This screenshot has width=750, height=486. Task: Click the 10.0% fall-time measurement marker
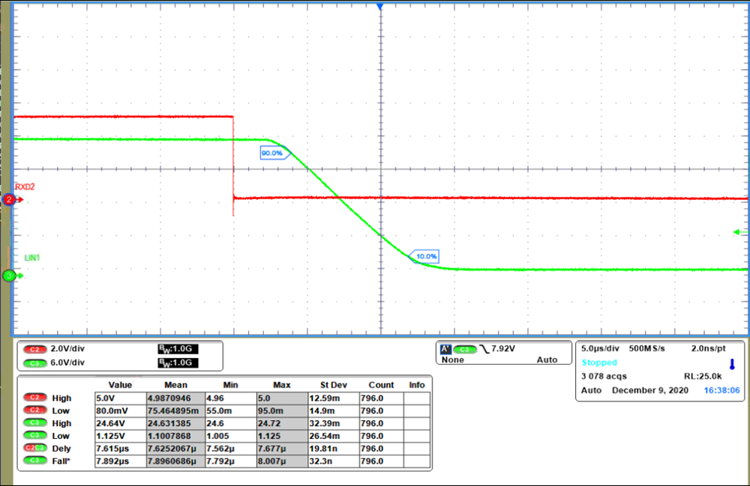pos(425,257)
